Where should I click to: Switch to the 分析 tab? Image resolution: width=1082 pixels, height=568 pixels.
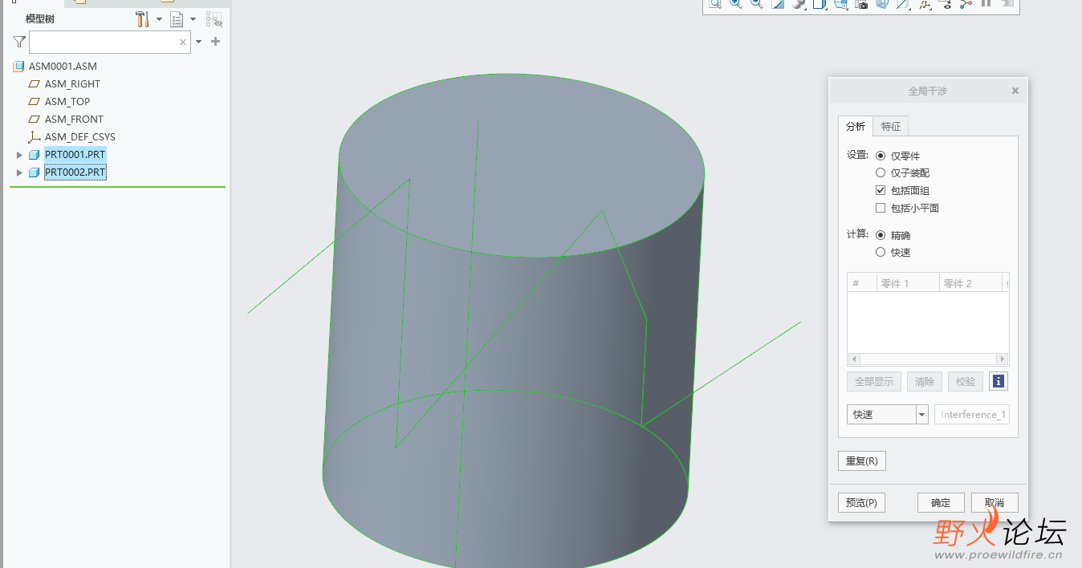[x=856, y=126]
